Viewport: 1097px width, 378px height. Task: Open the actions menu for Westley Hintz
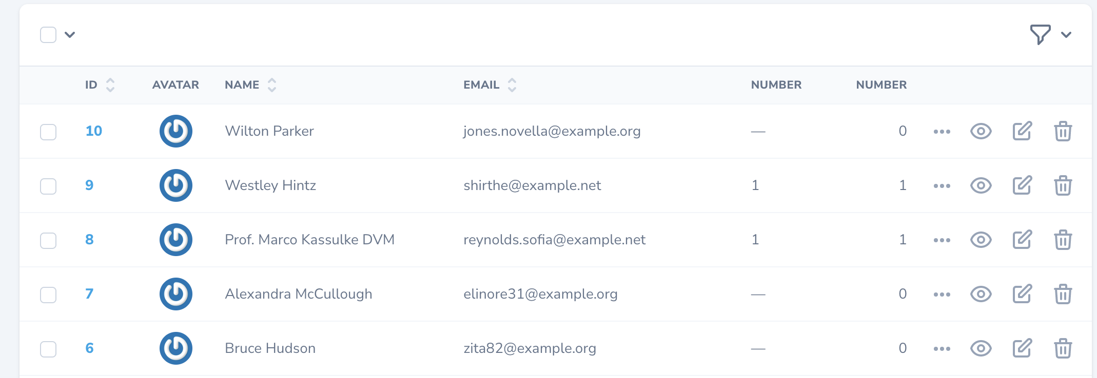[942, 185]
